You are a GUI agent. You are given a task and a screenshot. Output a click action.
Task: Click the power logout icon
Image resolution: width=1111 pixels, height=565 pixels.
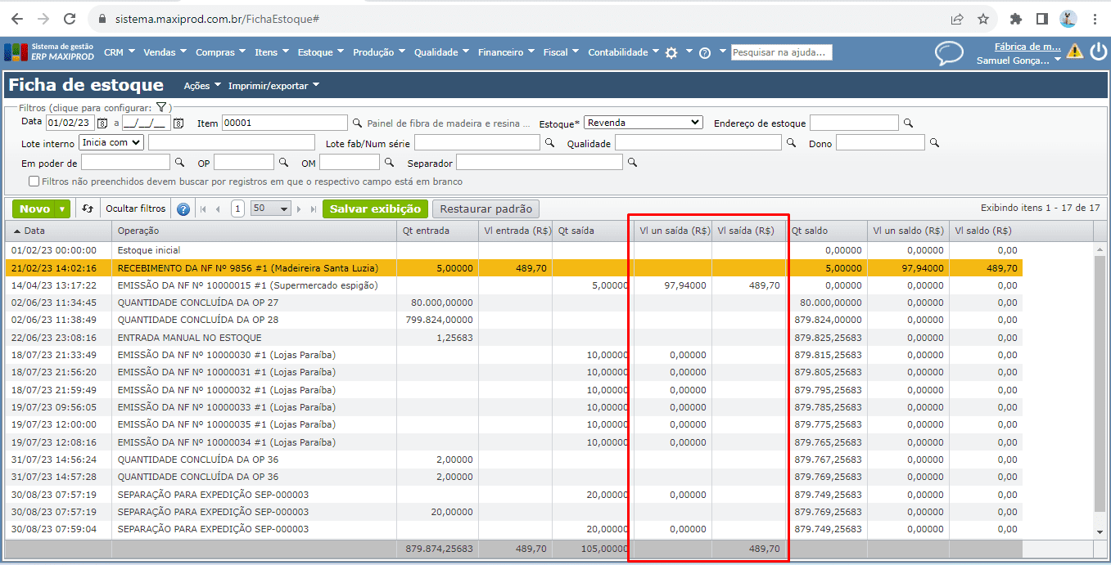(x=1098, y=52)
